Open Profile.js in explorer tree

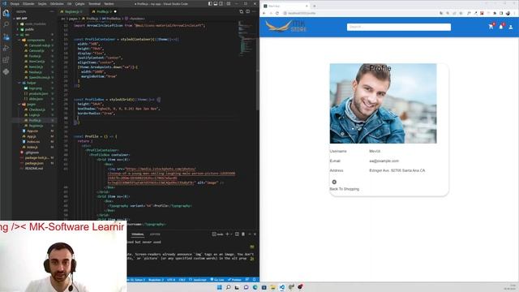pos(35,120)
